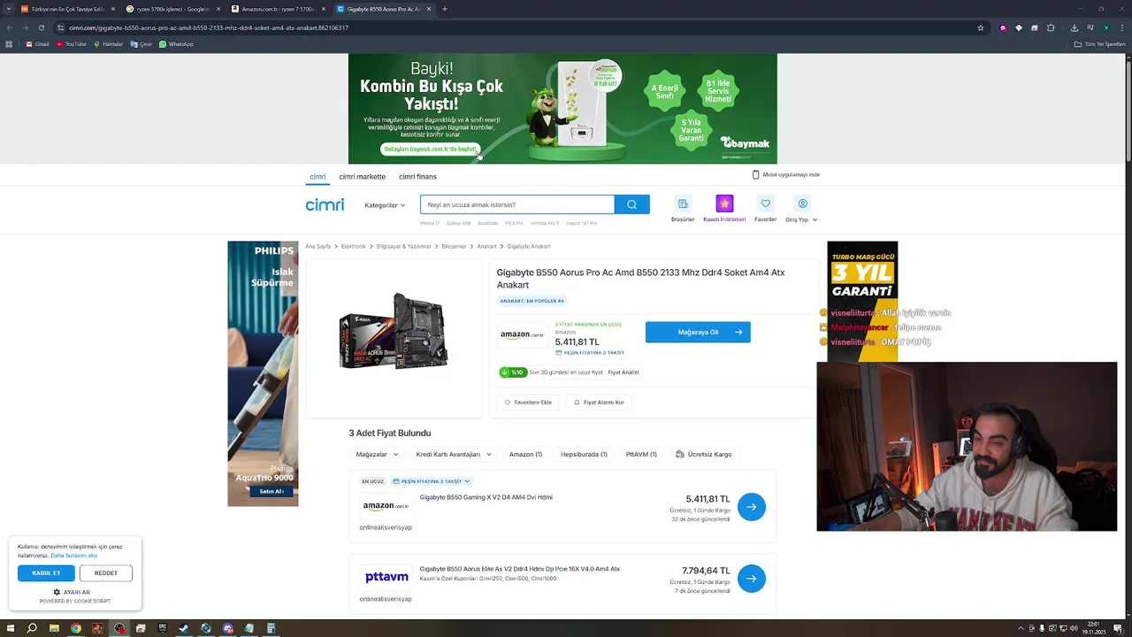Expand the Mağazalar filter dropdown
The image size is (1132, 637).
377,454
